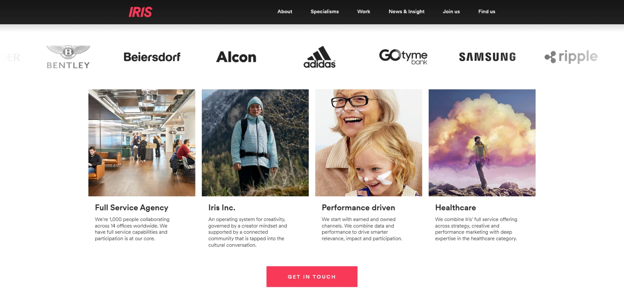This screenshot has width=624, height=299.
Task: Click the hiker in blue jacket image
Action: pyautogui.click(x=255, y=143)
